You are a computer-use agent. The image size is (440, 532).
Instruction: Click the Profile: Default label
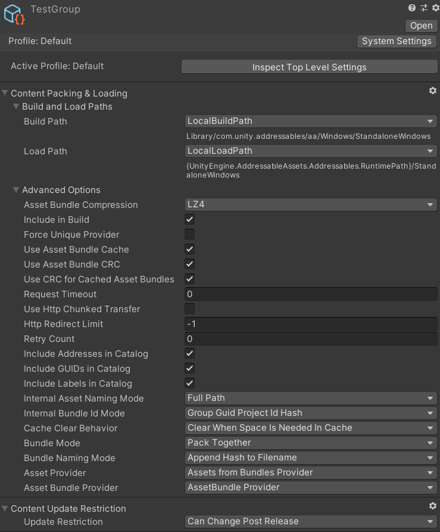point(39,41)
